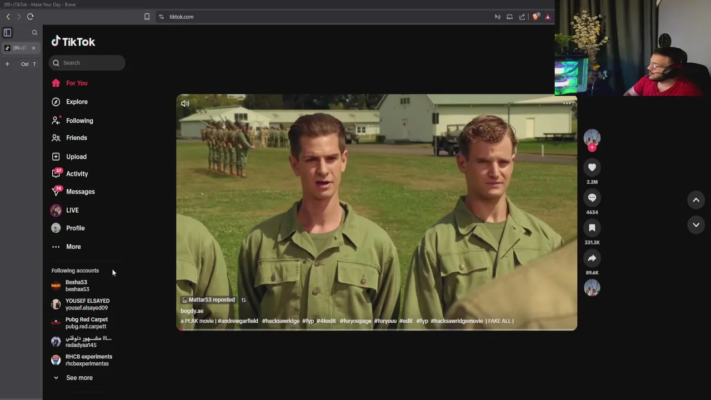This screenshot has height=400, width=711.
Task: Click the 331.3K saves count
Action: click(x=592, y=243)
